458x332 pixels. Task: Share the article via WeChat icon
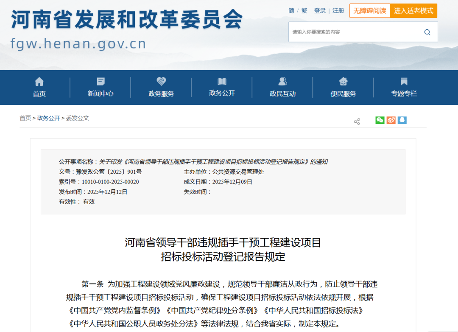380,120
